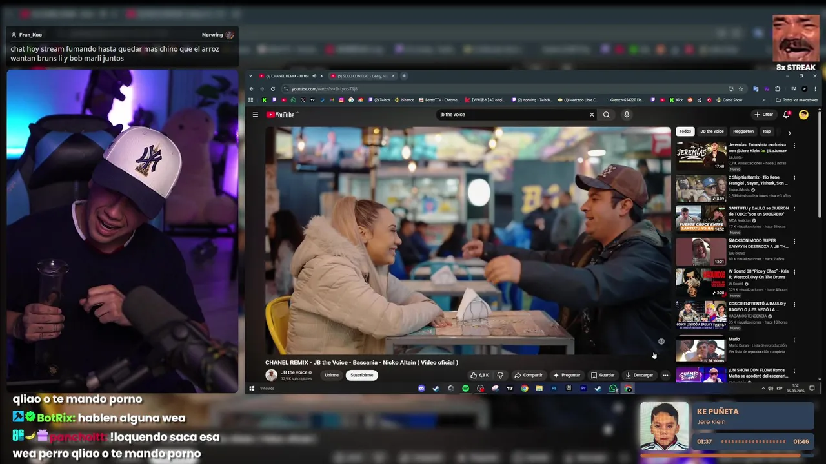Open options for 2 Shiptia Remix video
This screenshot has width=826, height=464.
pos(794,178)
